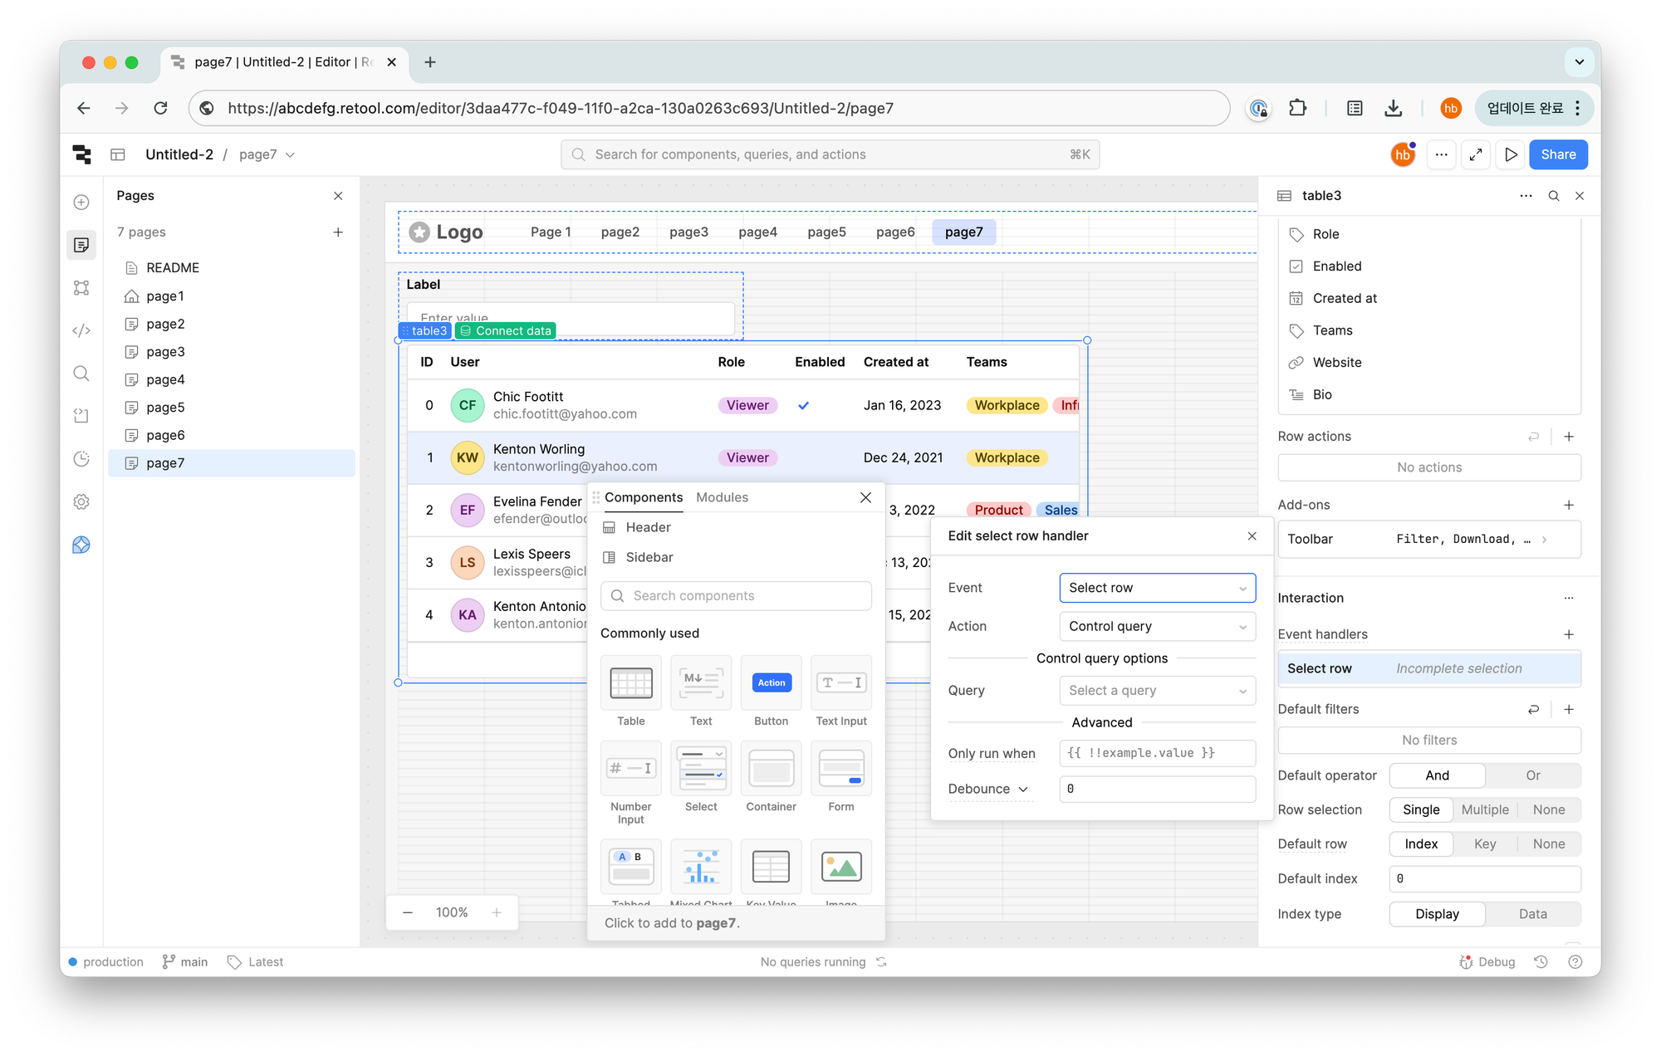Screen dimensions: 1661x1056
Task: Click the add component plus icon
Action: [x=81, y=202]
